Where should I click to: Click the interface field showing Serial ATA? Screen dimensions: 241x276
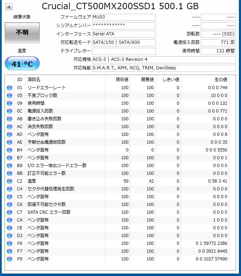pos(124,34)
